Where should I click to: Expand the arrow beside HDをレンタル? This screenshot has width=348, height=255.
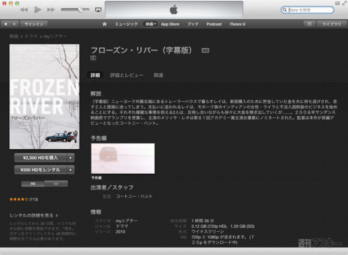pos(71,170)
